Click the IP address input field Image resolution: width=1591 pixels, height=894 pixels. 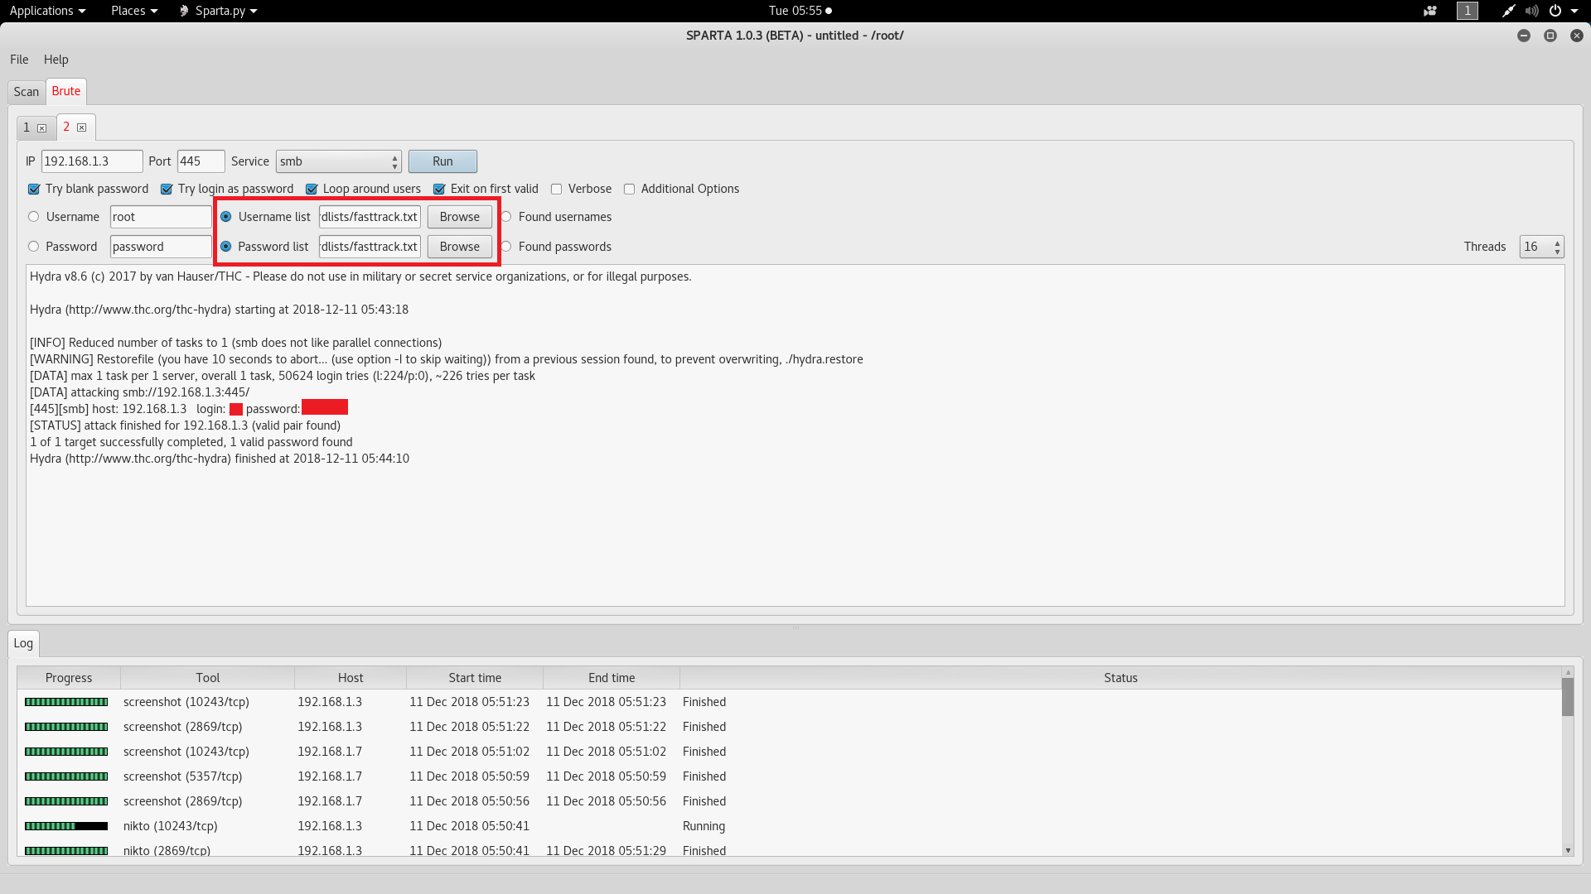pyautogui.click(x=92, y=161)
